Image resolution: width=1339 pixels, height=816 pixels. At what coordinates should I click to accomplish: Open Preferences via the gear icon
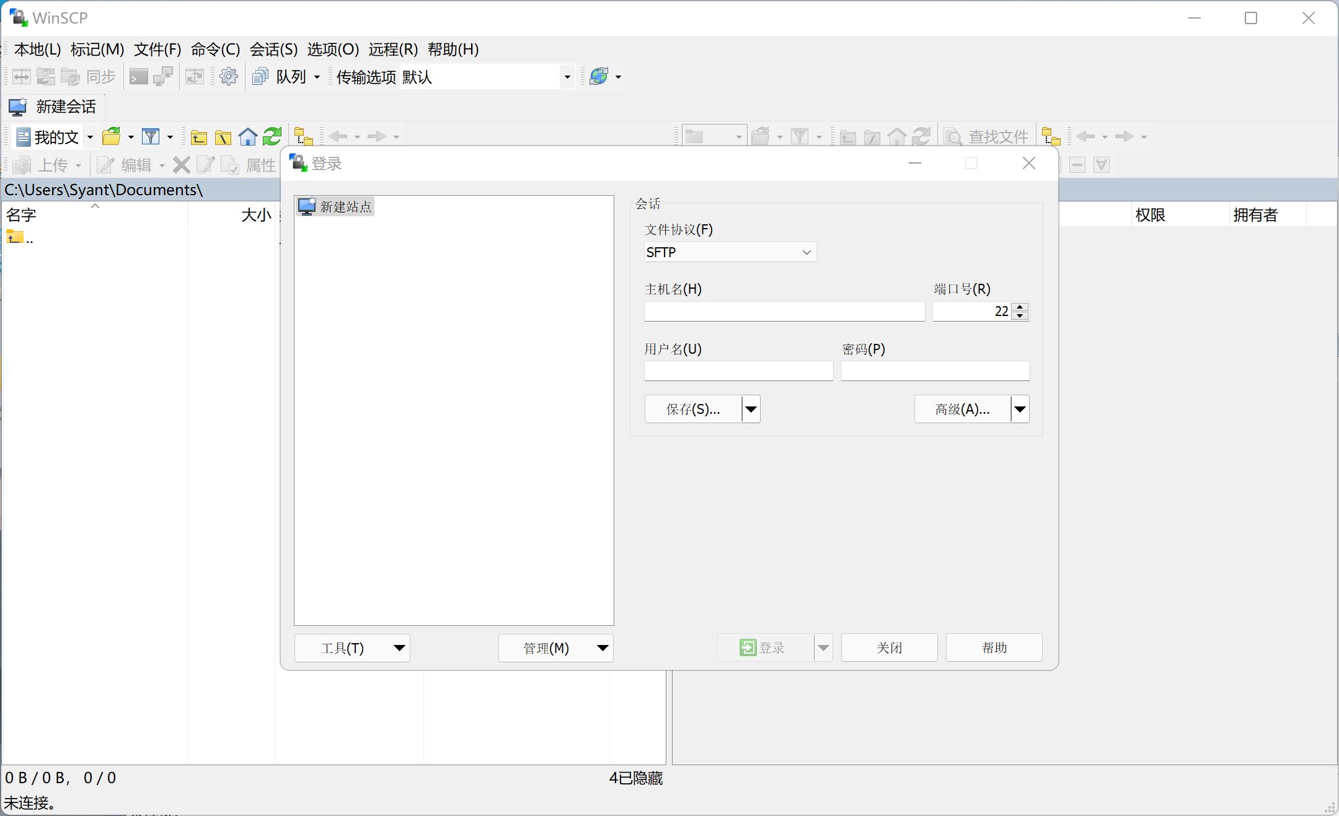pos(229,77)
